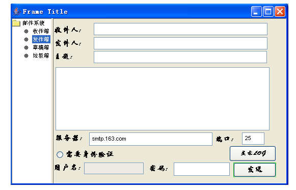
Task: Enable the 需要身份验证 radio button
Action: click(x=60, y=154)
